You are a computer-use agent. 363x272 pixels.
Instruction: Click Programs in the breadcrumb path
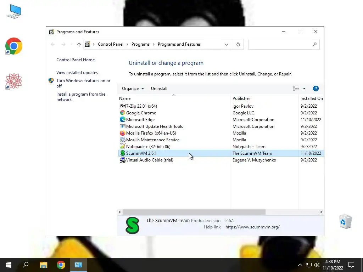click(x=140, y=44)
